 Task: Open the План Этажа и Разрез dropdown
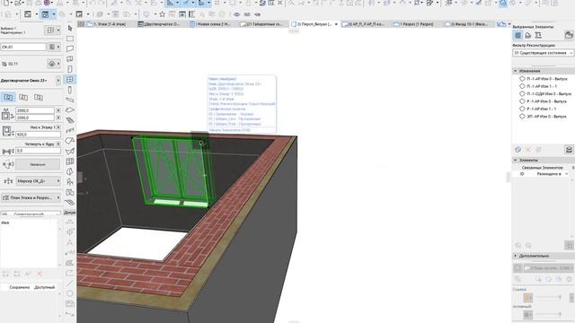[31, 197]
